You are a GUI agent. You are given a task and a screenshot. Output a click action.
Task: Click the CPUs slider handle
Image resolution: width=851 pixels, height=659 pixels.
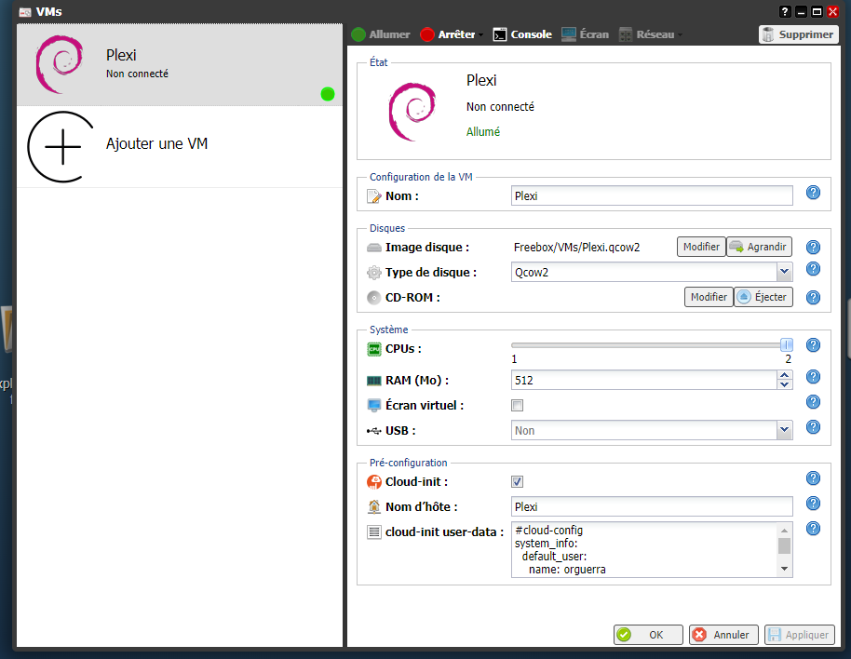787,345
